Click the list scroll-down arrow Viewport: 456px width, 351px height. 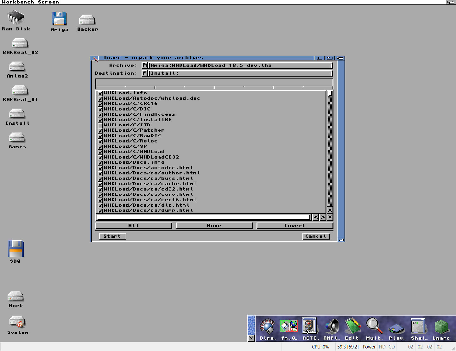[330, 217]
